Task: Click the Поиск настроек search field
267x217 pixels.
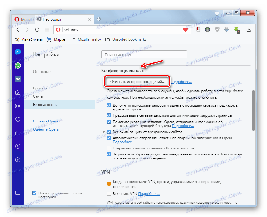Action: [x=144, y=55]
